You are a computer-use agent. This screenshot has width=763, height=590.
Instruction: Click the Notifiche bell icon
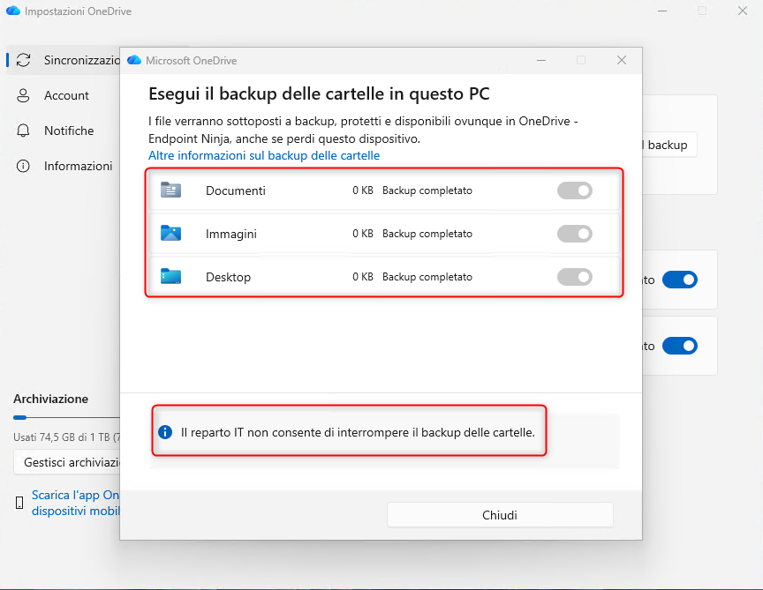coord(23,131)
